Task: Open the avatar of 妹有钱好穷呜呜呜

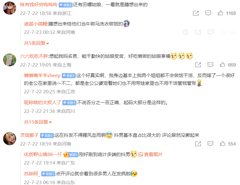Action: (10, 8)
